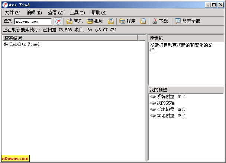Click the No Results Found text

click(22, 44)
